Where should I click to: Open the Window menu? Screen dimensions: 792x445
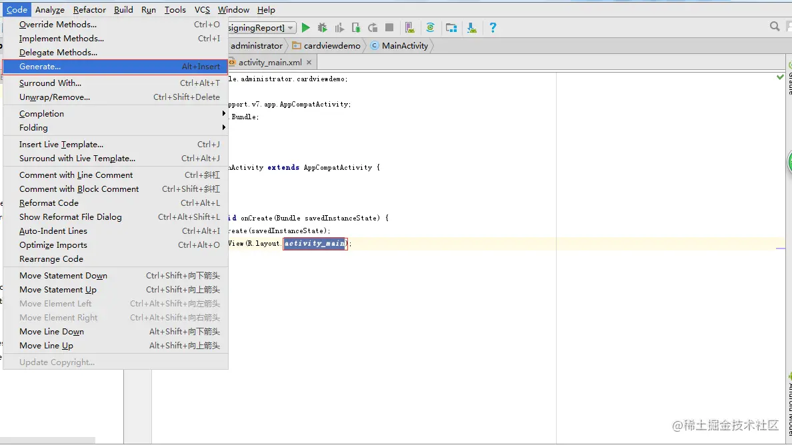[x=233, y=9]
